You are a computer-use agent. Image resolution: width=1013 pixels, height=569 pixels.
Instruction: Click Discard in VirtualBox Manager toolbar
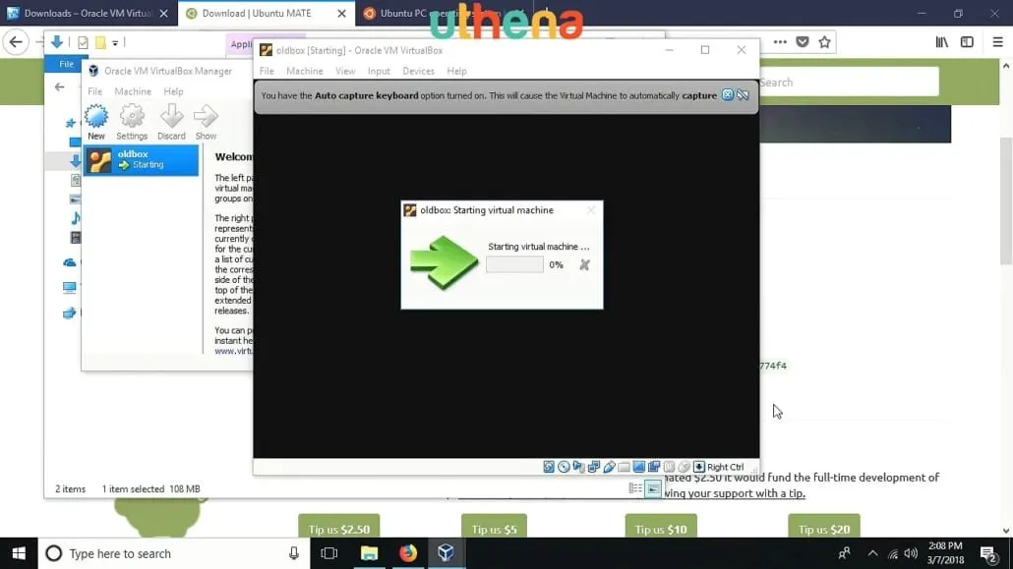pyautogui.click(x=171, y=122)
